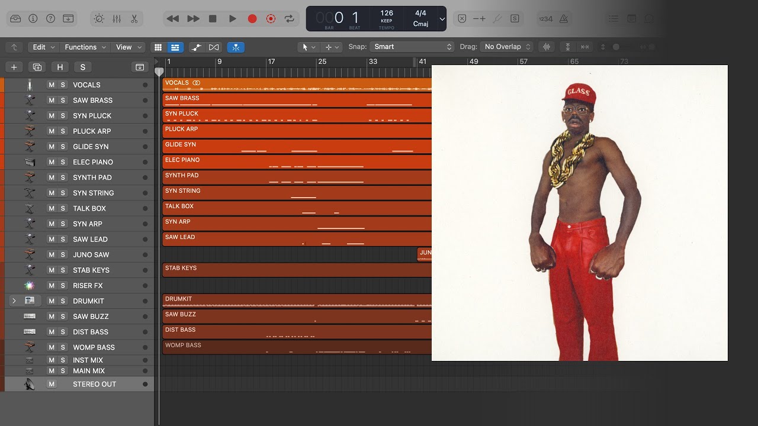Open the Functions menu
This screenshot has height=426, width=758.
[85, 47]
